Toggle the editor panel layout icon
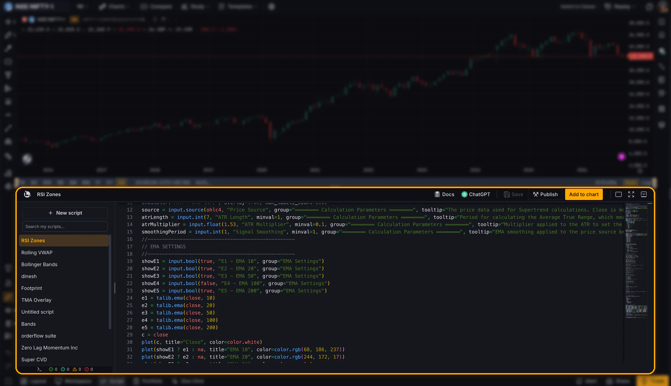The height and width of the screenshot is (386, 671). point(618,194)
